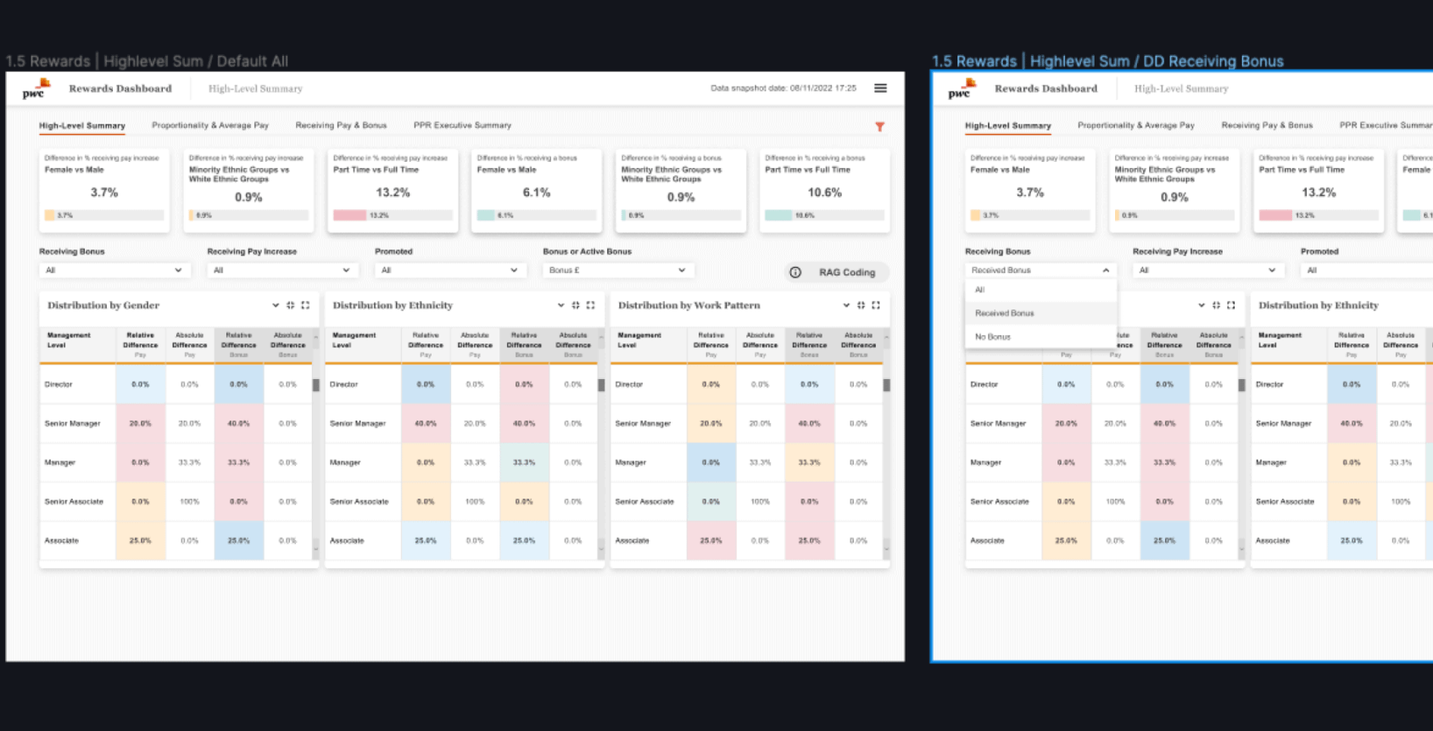Maximize Distribution by Ethnicity in Default All frame
1433x731 pixels.
(x=591, y=305)
